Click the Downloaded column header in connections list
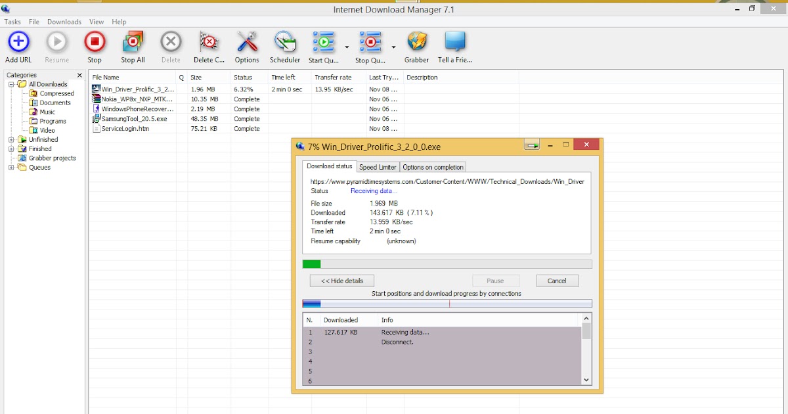788x414 pixels. click(349, 320)
